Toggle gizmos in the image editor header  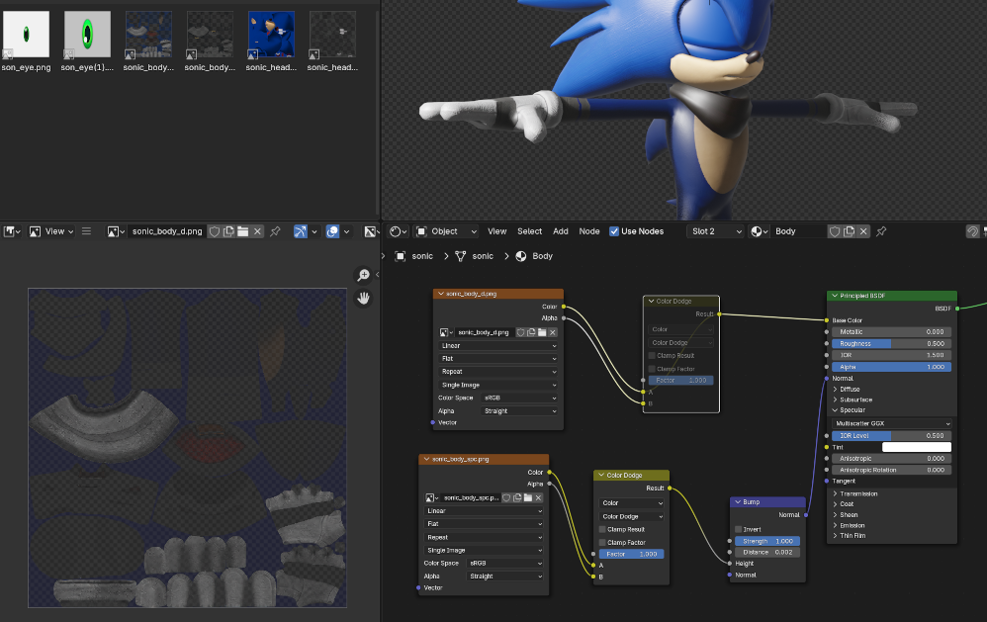pos(301,231)
